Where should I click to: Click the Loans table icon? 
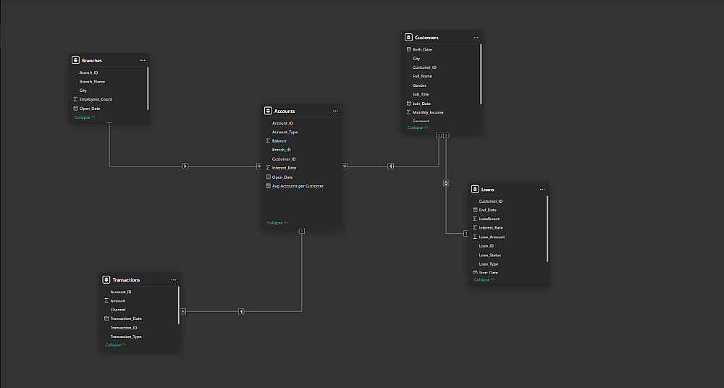[475, 190]
